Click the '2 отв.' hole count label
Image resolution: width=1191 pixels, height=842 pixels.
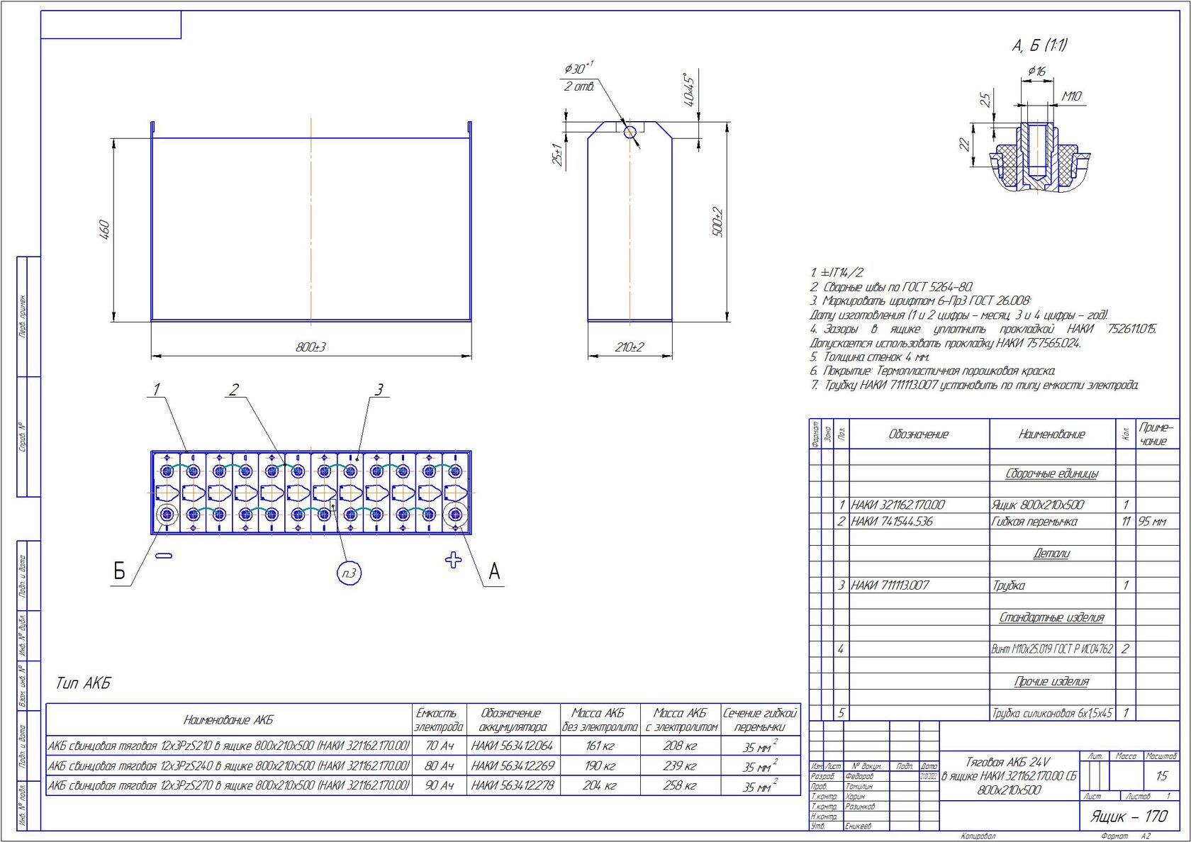coord(578,86)
